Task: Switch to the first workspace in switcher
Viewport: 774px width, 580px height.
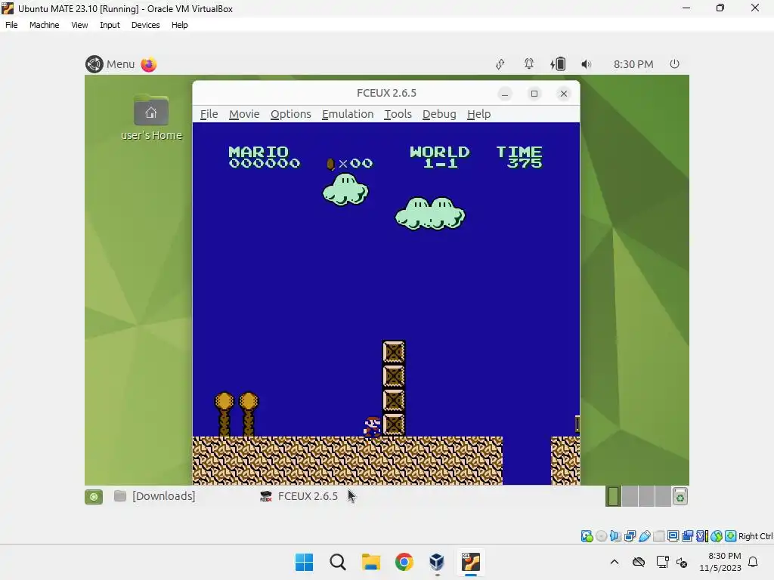Action: 613,496
